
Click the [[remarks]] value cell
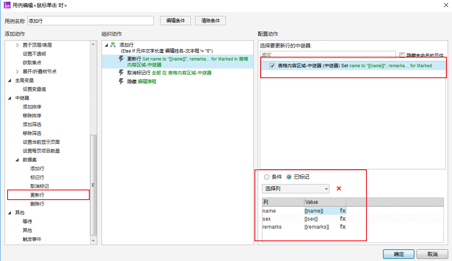click(x=322, y=227)
